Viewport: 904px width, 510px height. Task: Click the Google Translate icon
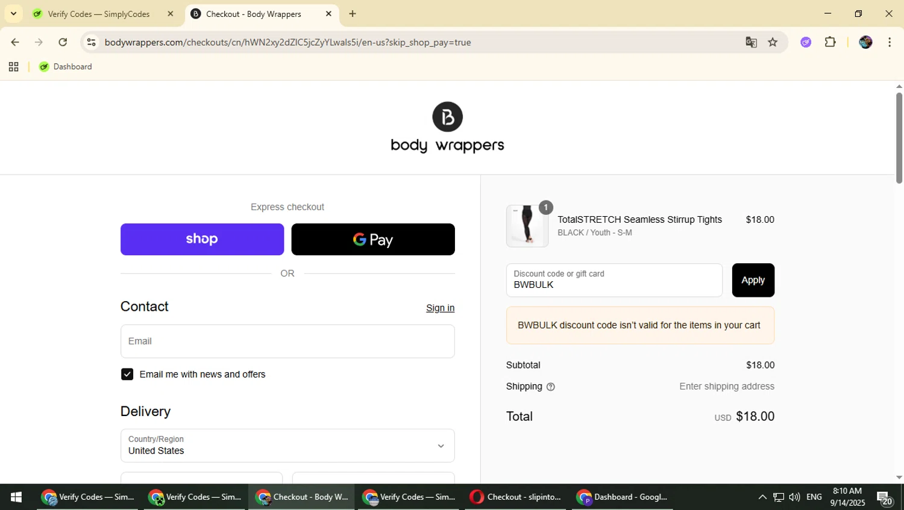(751, 42)
